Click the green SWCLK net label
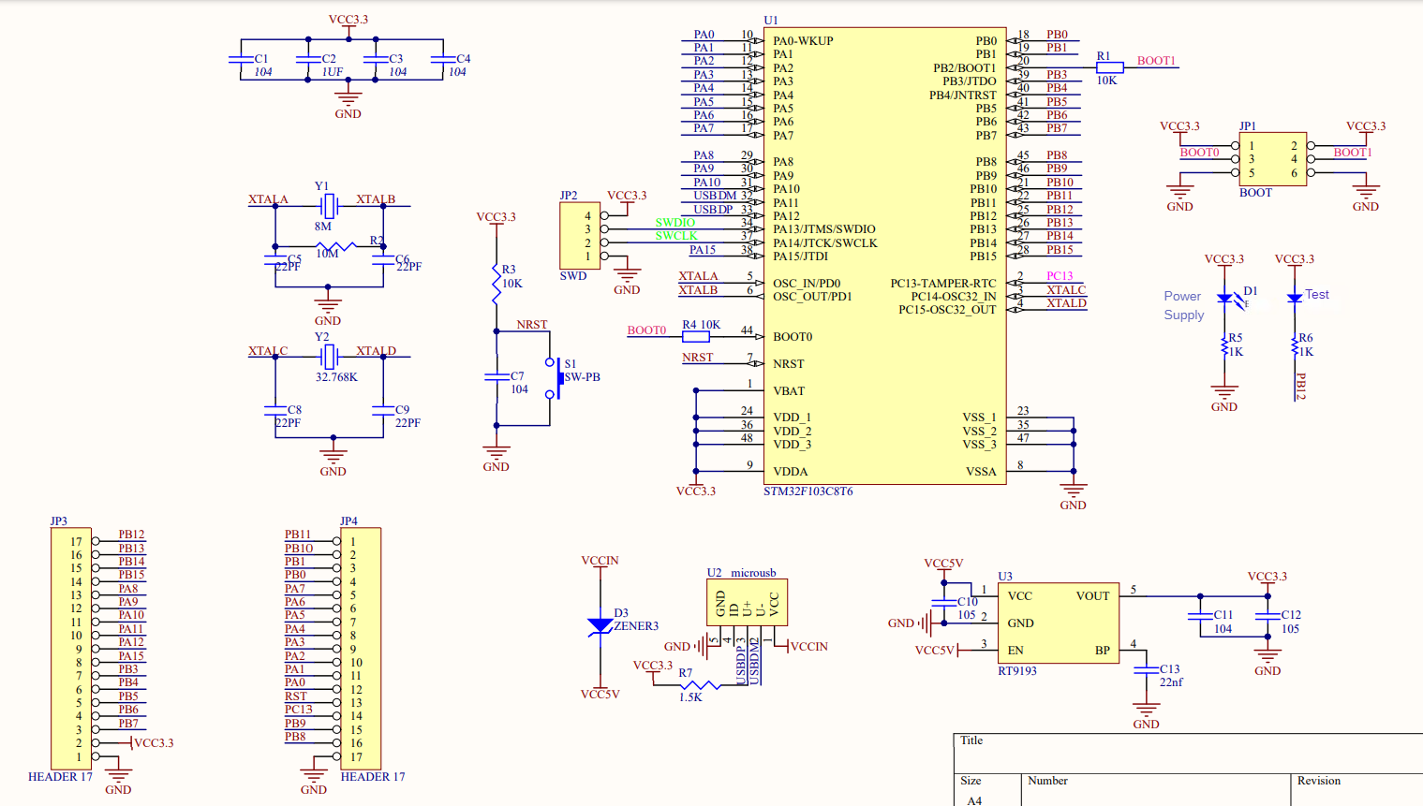This screenshot has height=806, width=1423. pos(676,236)
